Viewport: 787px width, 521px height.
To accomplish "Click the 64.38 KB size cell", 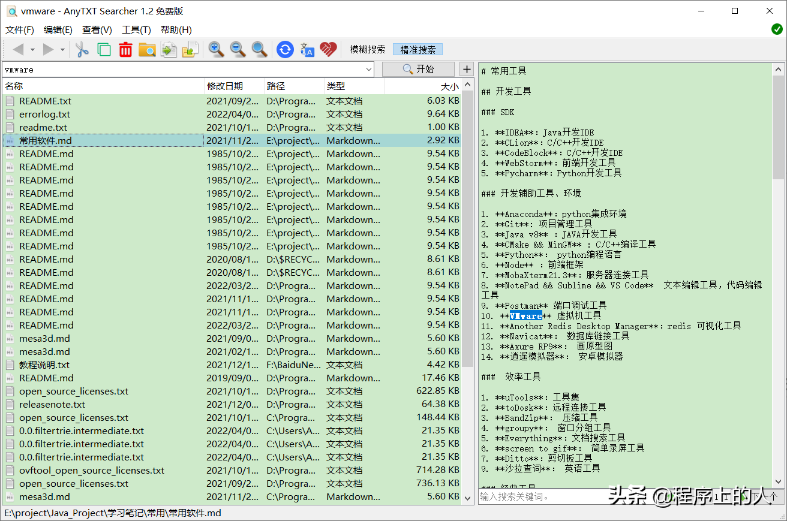I will (x=440, y=404).
